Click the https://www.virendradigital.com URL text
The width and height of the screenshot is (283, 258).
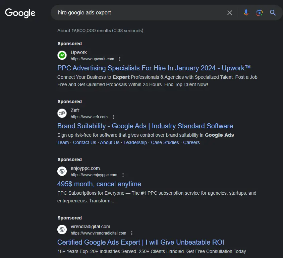click(x=98, y=233)
